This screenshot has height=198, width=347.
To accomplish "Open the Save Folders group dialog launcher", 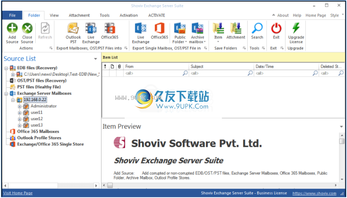I will point(244,48).
